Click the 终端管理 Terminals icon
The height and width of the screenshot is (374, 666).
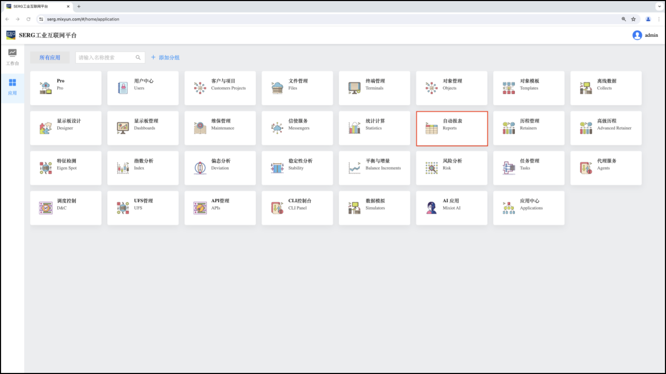pyautogui.click(x=354, y=88)
